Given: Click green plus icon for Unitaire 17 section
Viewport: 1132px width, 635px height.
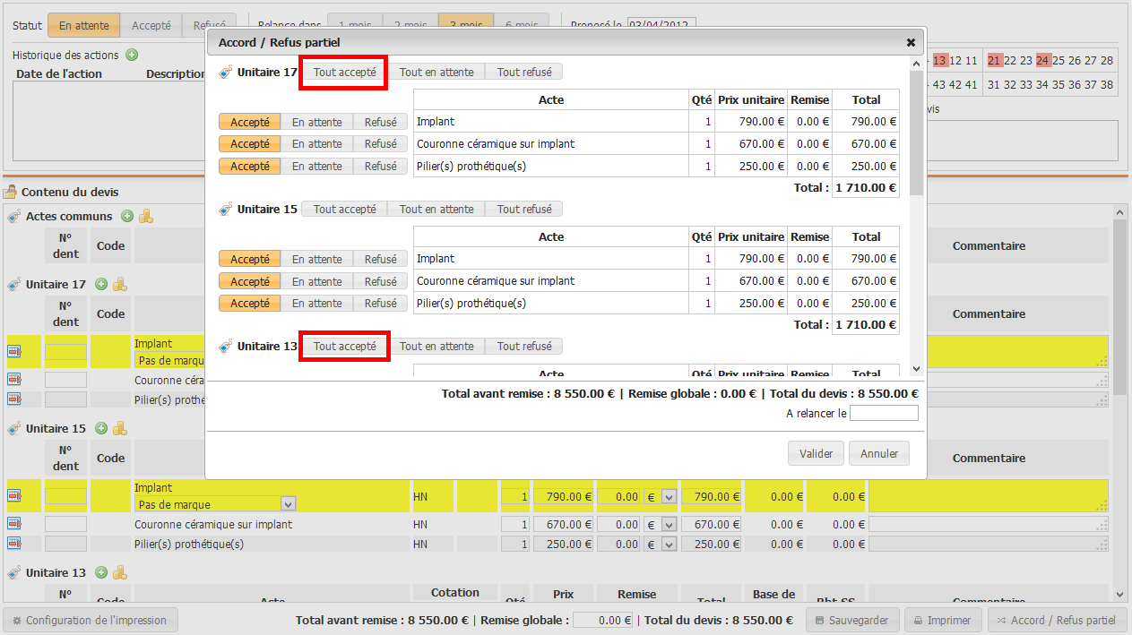Looking at the screenshot, I should (x=101, y=284).
